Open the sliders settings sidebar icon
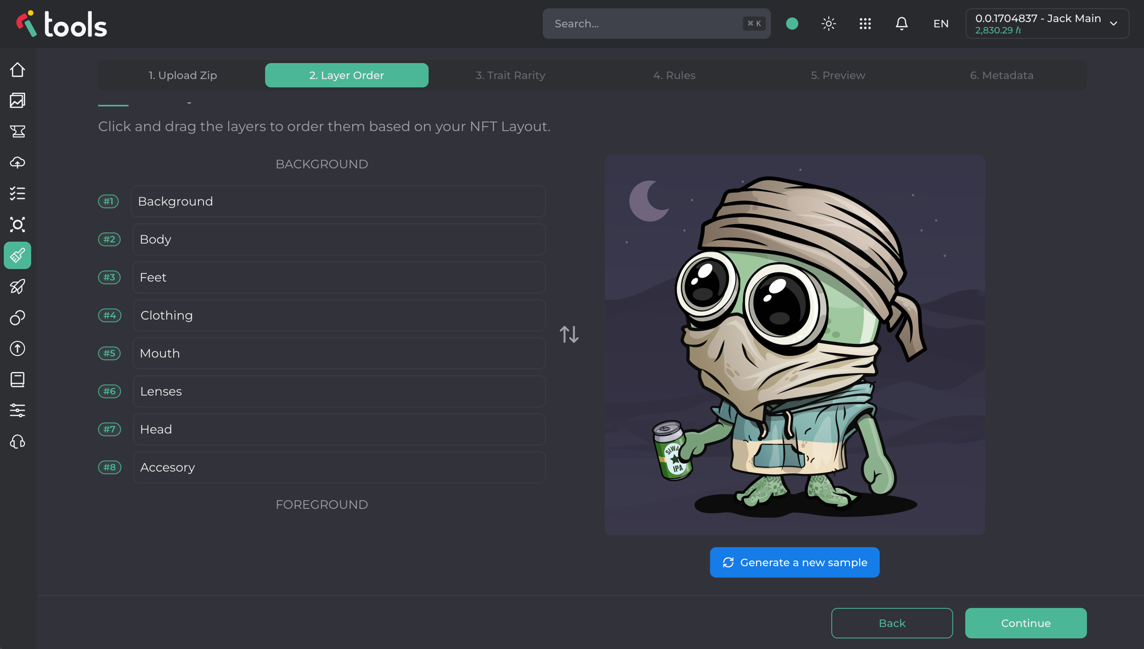Image resolution: width=1144 pixels, height=649 pixels. 17,410
